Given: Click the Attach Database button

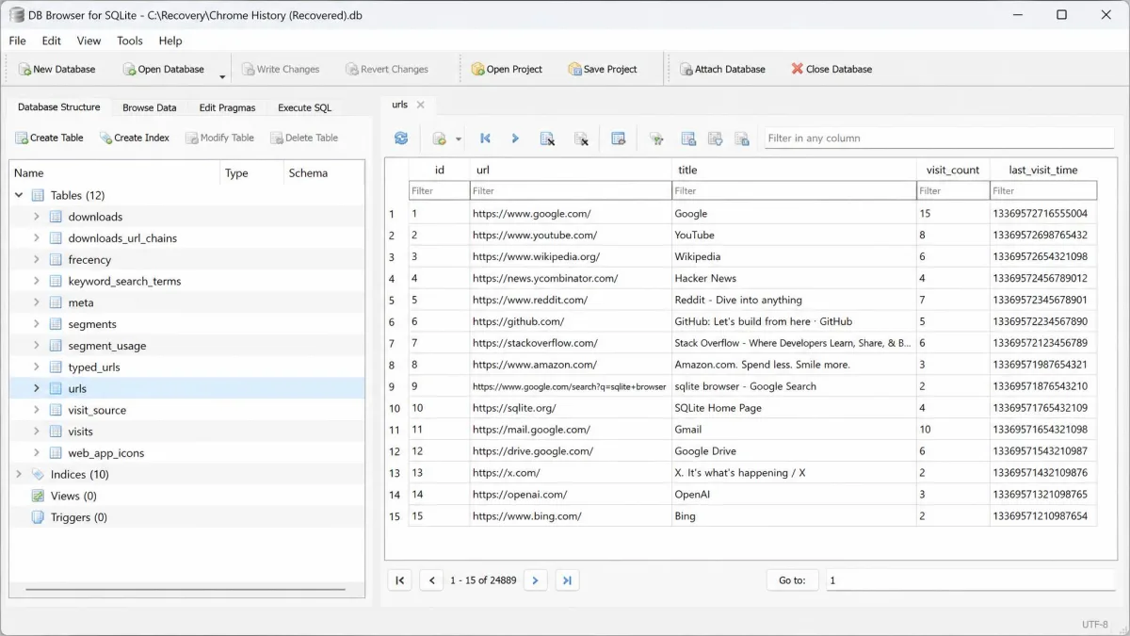Looking at the screenshot, I should click(722, 69).
